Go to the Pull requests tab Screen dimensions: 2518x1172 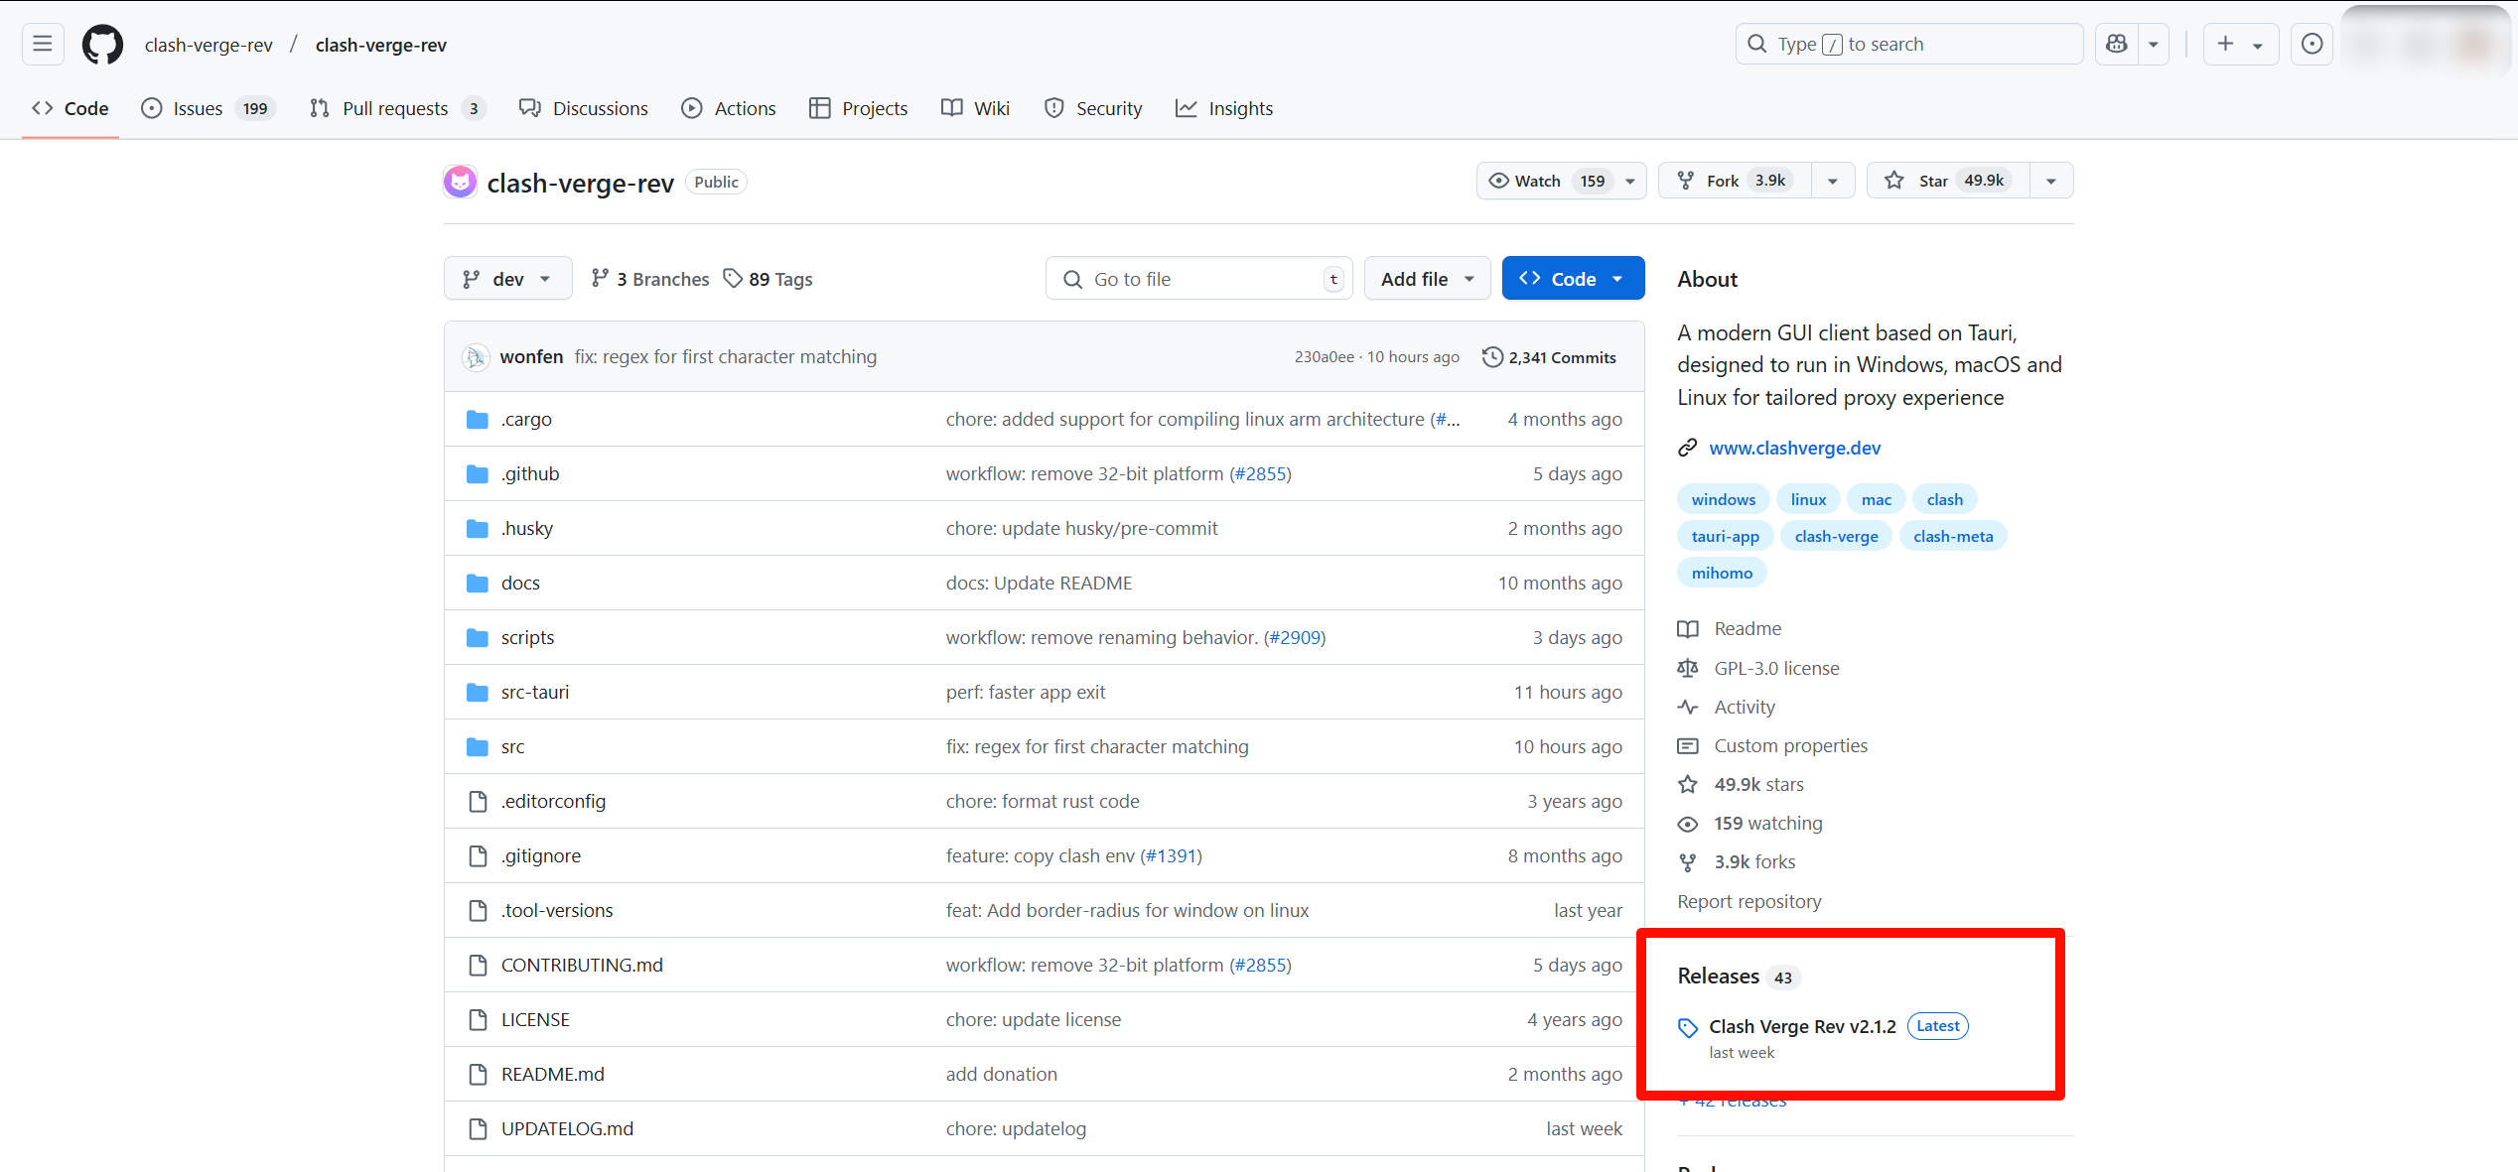tap(395, 108)
